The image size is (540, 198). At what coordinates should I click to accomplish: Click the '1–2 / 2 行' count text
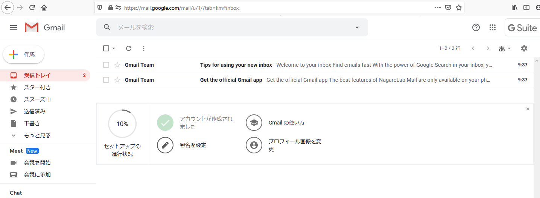[449, 48]
